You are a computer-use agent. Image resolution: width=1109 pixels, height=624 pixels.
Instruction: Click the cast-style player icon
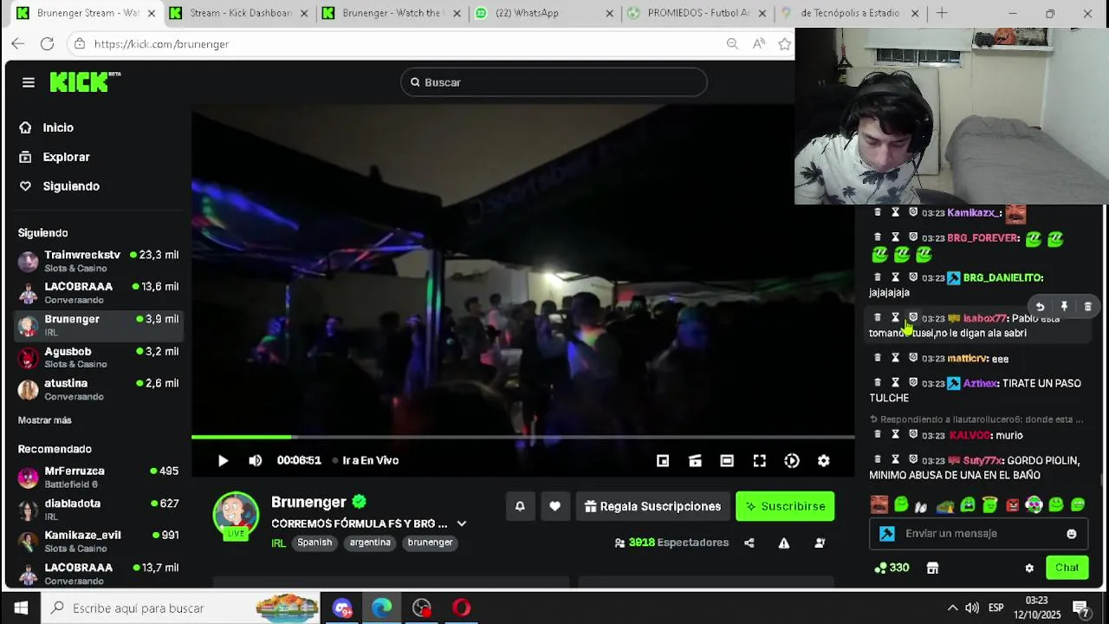pos(695,461)
